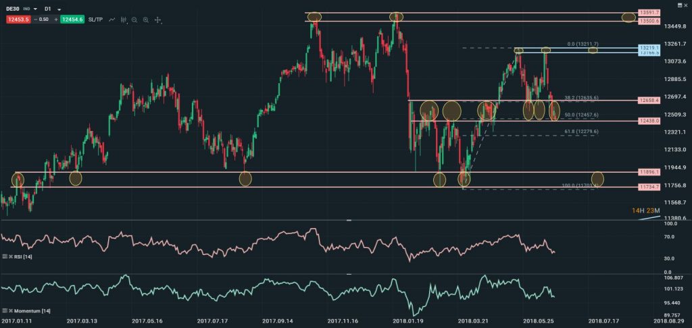Image resolution: width=692 pixels, height=328 pixels.
Task: Increase volume with the plus stepper
Action: [56, 20]
